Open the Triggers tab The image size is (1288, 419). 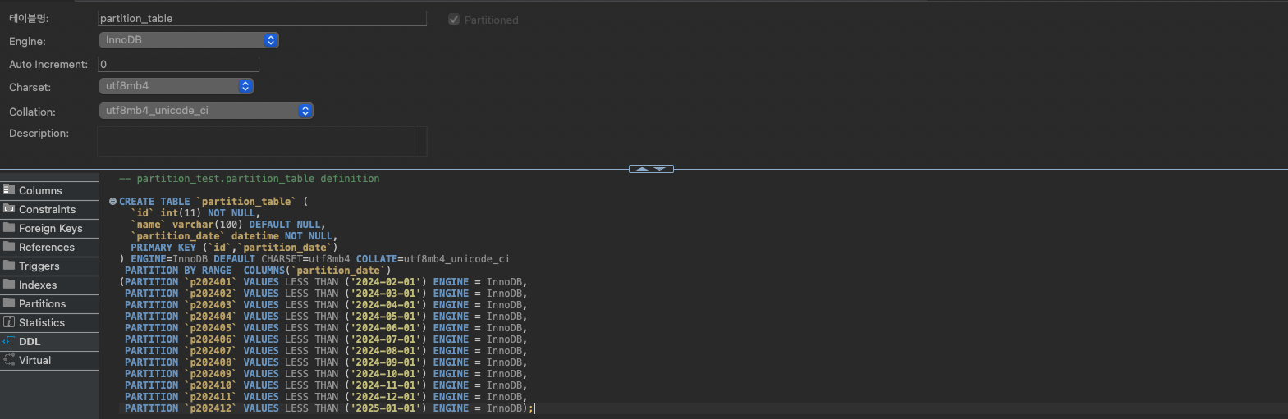[49, 266]
